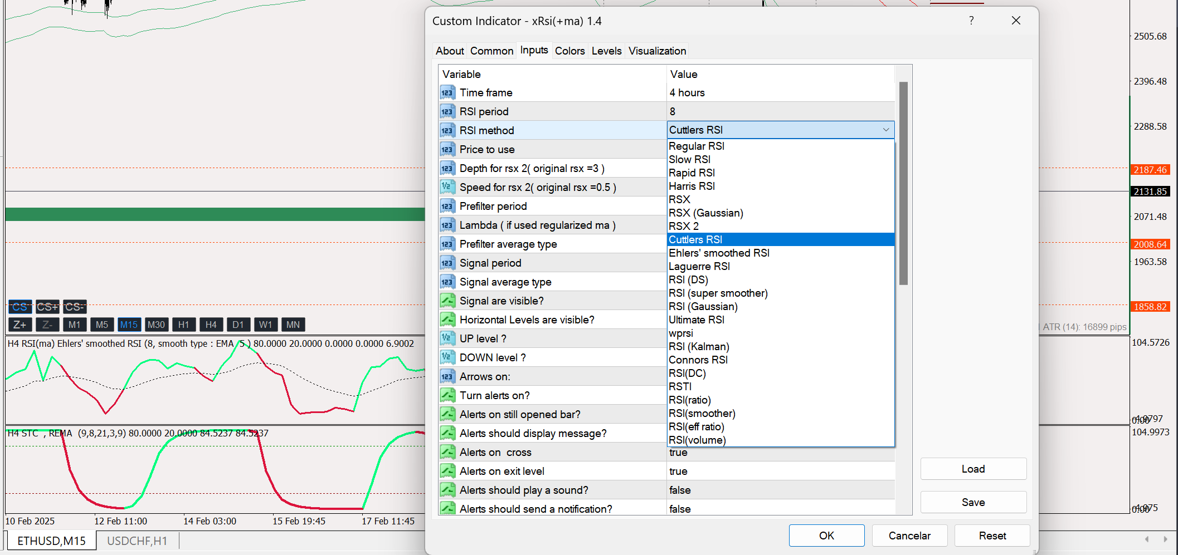Toggle the Alerts on exit level value
Viewport: 1178px width, 555px height.
781,471
